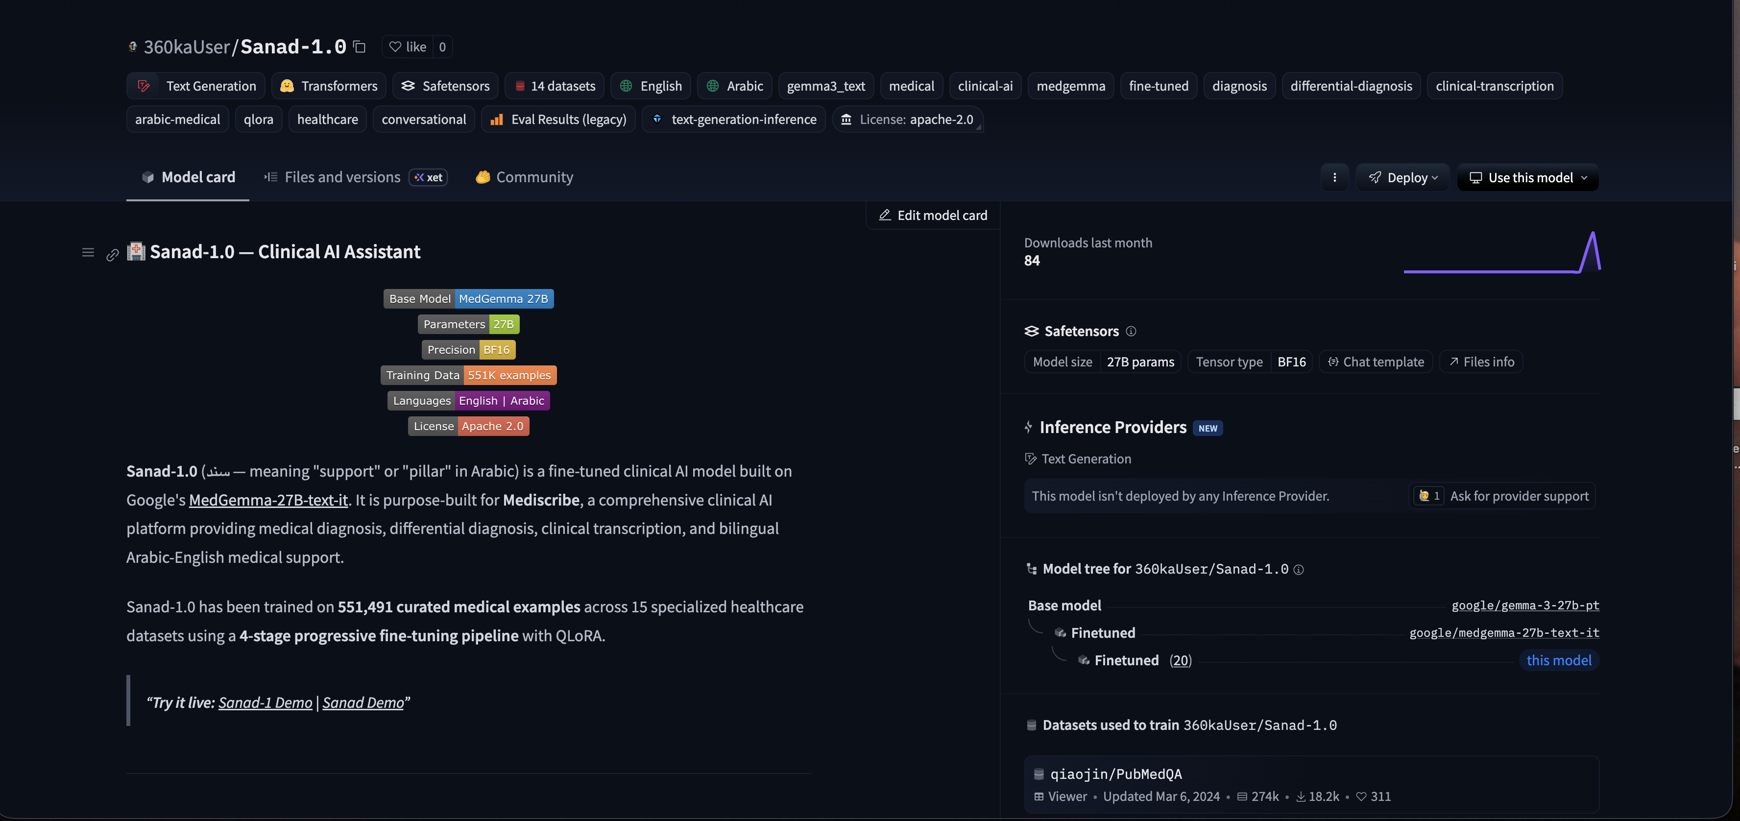Expand the Use this model dropdown
This screenshot has height=821, width=1740.
coord(1528,177)
